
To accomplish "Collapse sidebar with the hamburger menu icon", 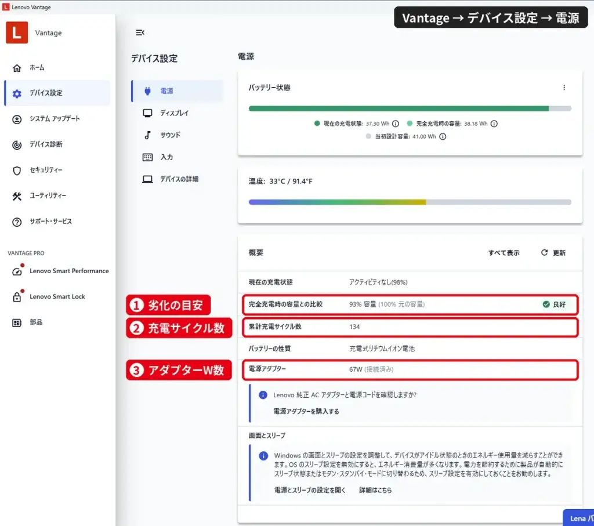I will click(x=140, y=32).
